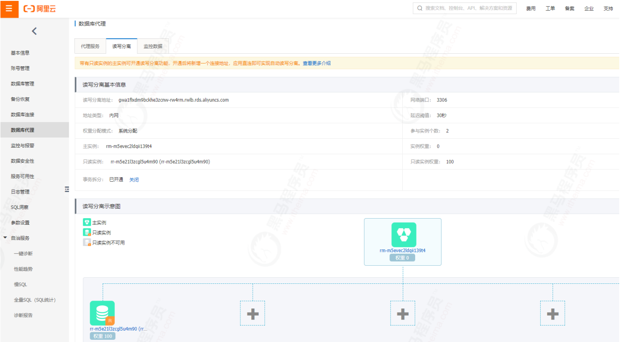Click the read-only instance database icon

point(102,313)
